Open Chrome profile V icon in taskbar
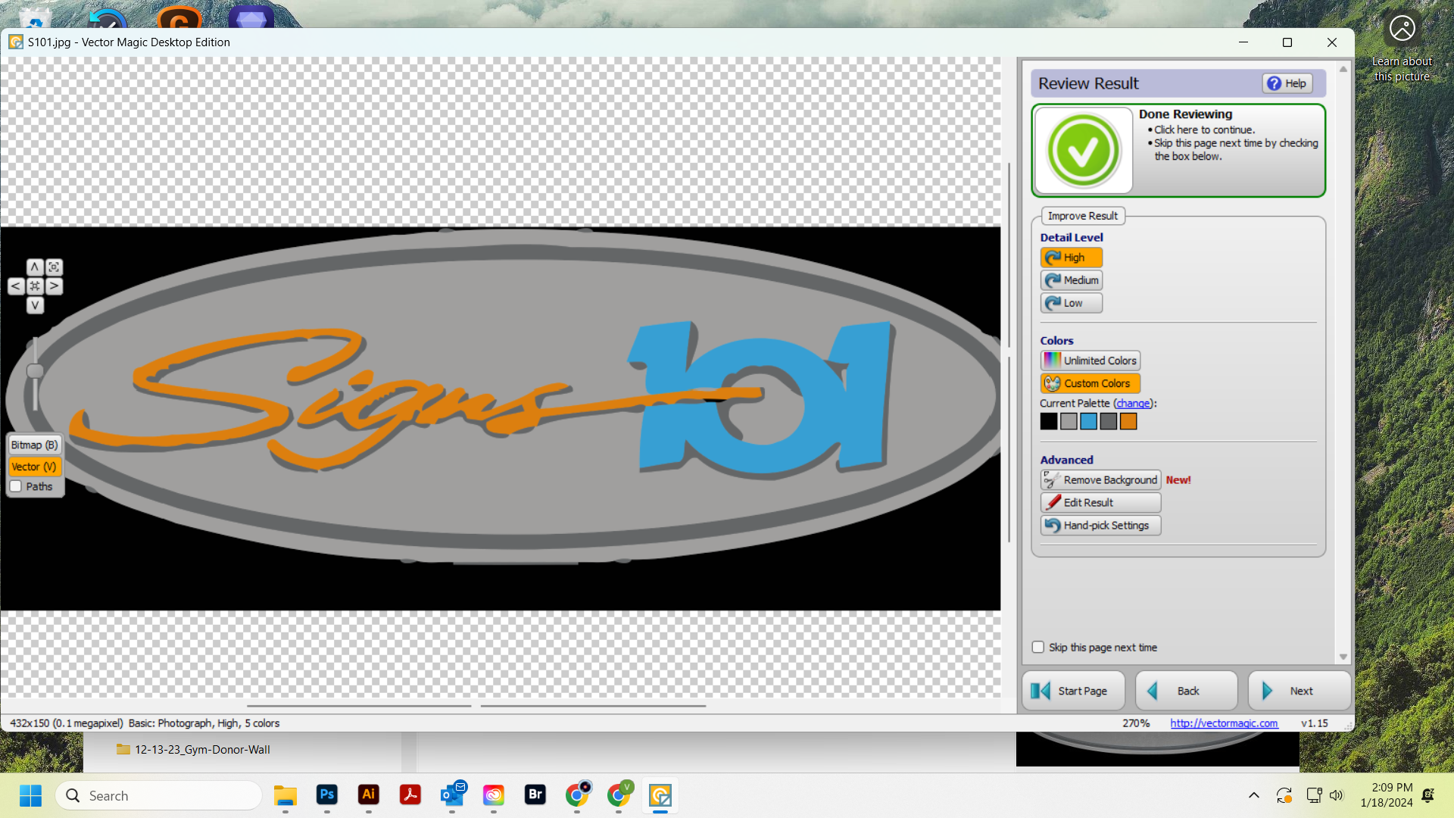 point(619,795)
